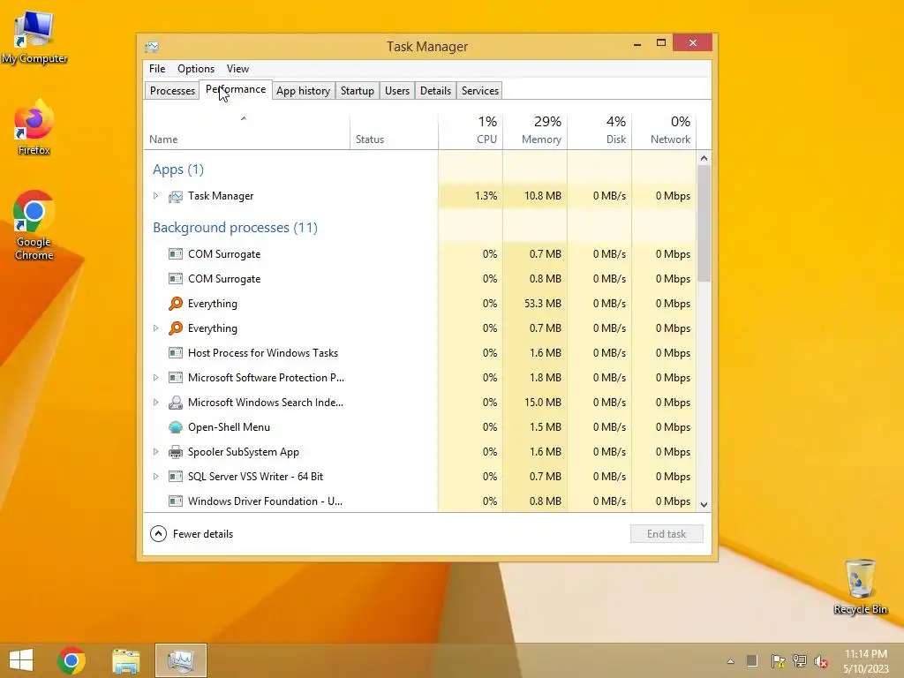Click Background processes (11) group heading

click(x=235, y=228)
